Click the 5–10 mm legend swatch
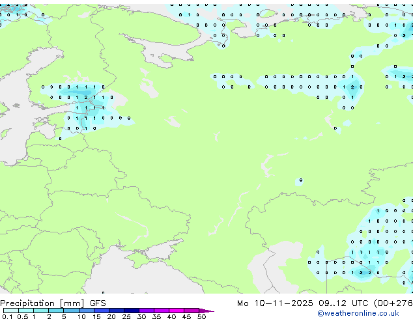The width and height of the screenshot is (413, 319). tap(72, 311)
